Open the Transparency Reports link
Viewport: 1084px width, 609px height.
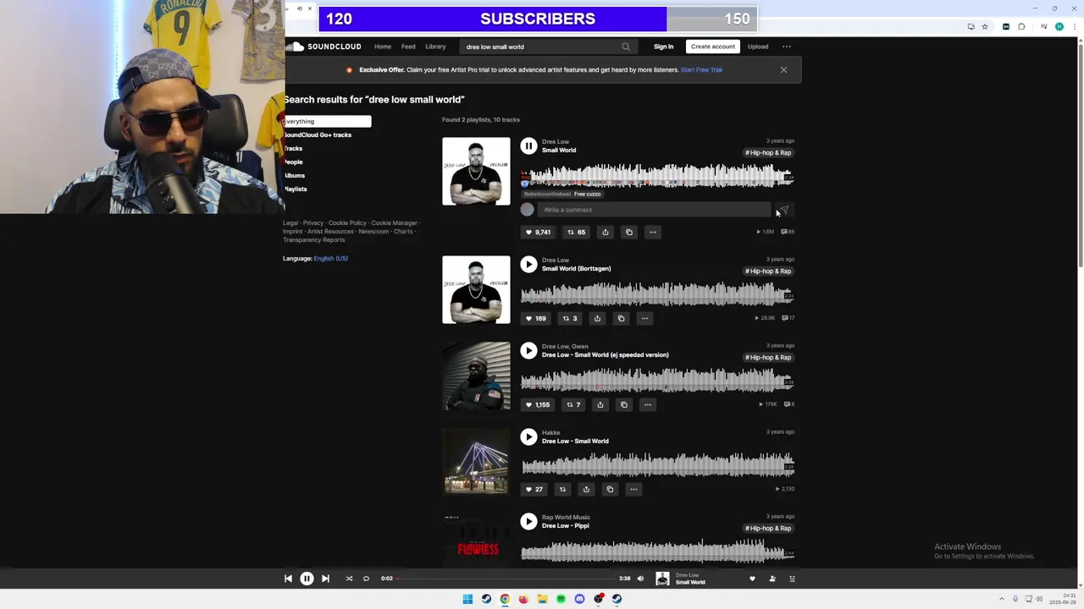(313, 239)
